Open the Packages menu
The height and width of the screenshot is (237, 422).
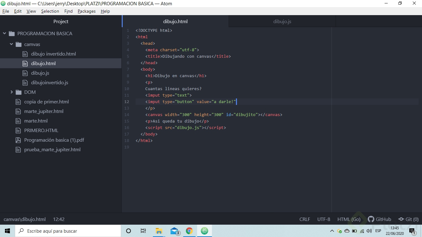pos(87,11)
